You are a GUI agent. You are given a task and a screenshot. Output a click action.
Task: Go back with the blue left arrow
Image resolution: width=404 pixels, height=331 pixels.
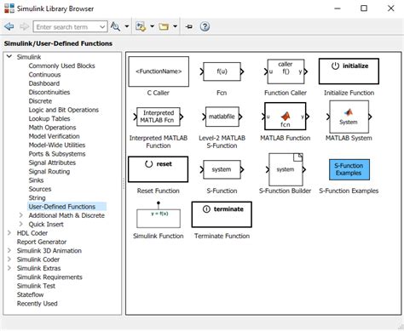coord(9,26)
